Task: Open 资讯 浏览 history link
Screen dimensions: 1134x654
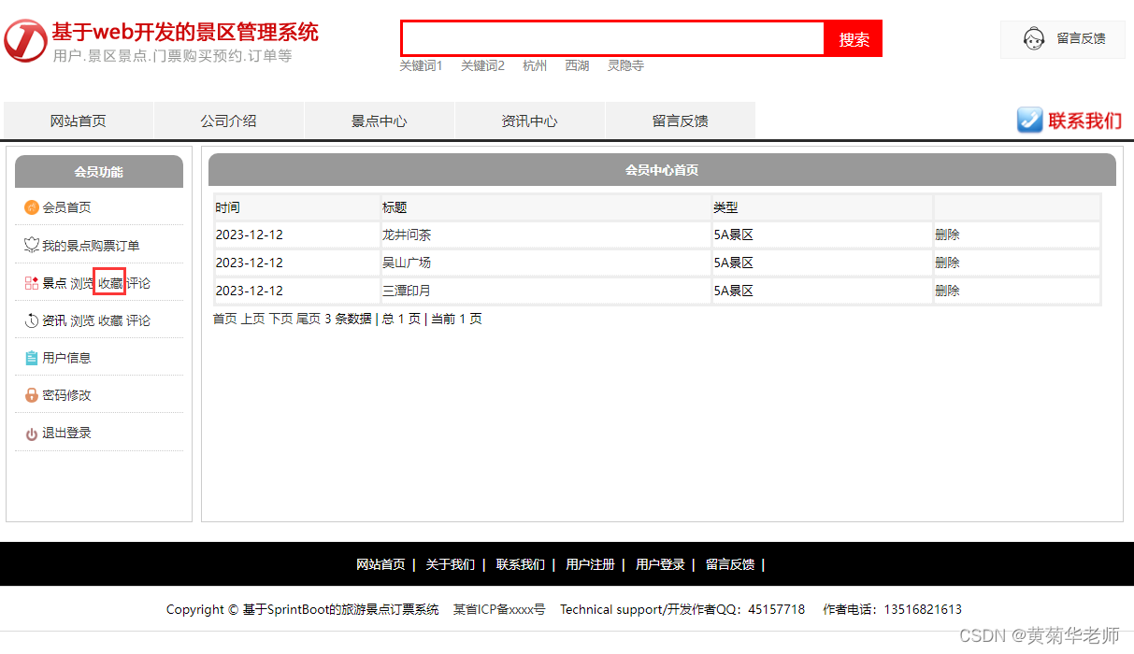Action: point(82,320)
